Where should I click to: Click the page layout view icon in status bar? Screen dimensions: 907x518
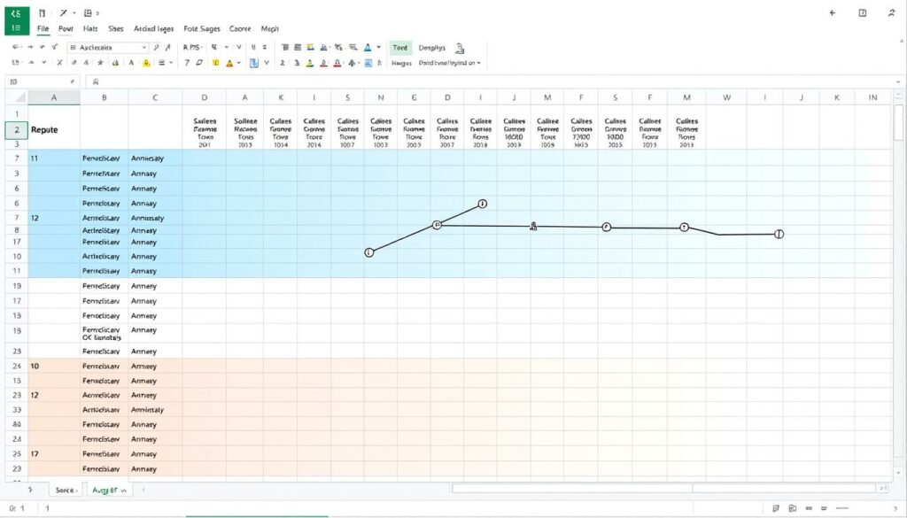[x=793, y=508]
